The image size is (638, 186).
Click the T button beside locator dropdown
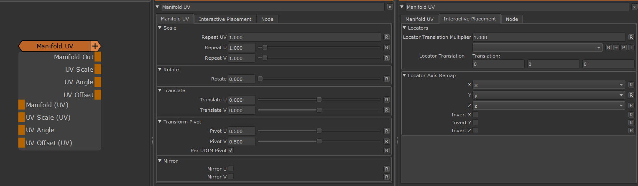click(x=631, y=48)
